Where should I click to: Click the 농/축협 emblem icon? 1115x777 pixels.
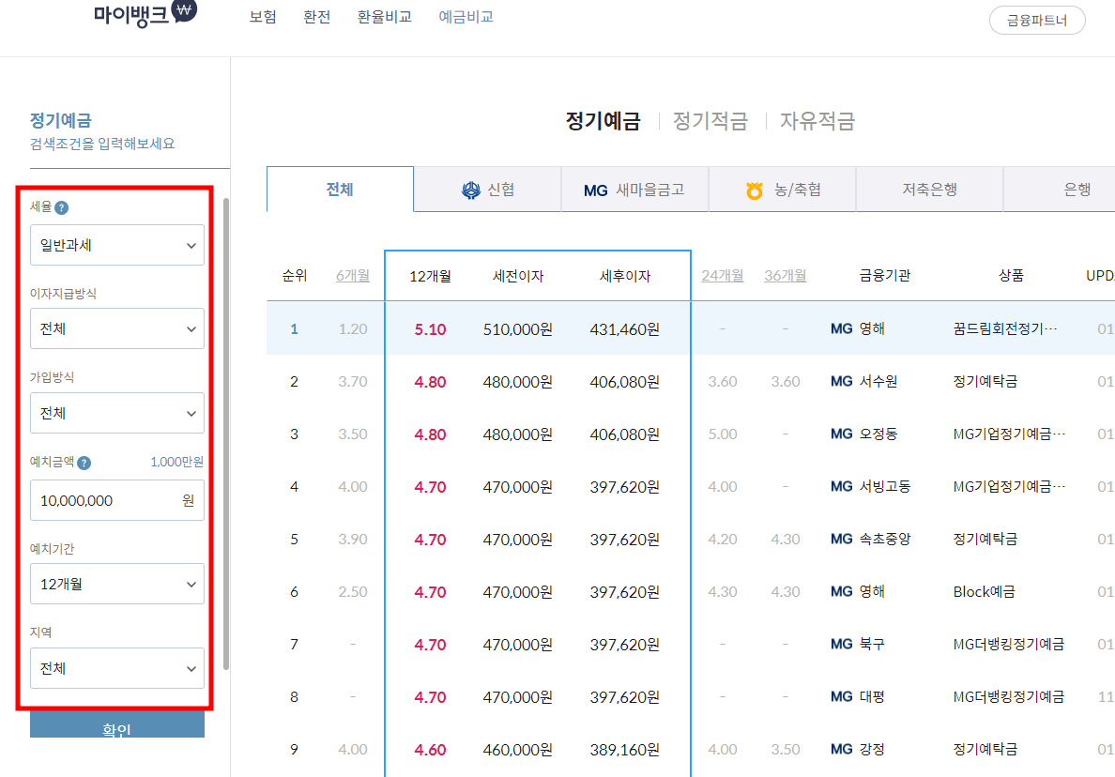[755, 190]
